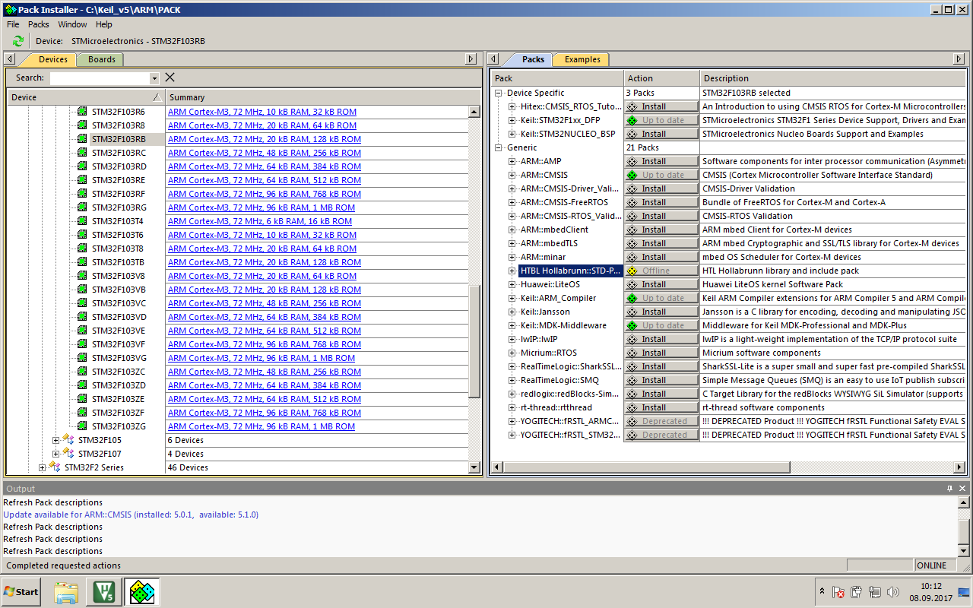Expand the STM32F2 Series node
973x608 pixels.
42,467
